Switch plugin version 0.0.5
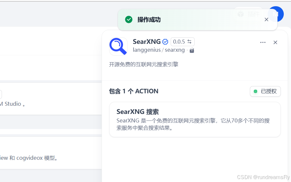 tap(182, 42)
